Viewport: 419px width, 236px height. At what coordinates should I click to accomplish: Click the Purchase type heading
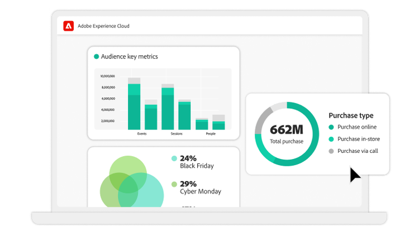351,115
